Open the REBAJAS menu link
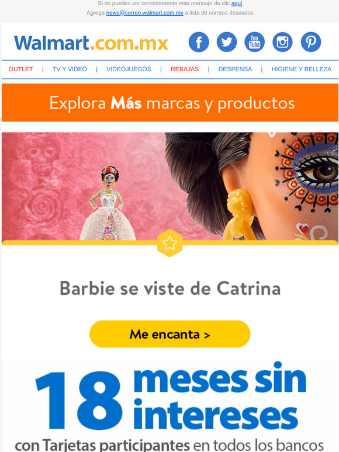This screenshot has width=339, height=452. (185, 69)
